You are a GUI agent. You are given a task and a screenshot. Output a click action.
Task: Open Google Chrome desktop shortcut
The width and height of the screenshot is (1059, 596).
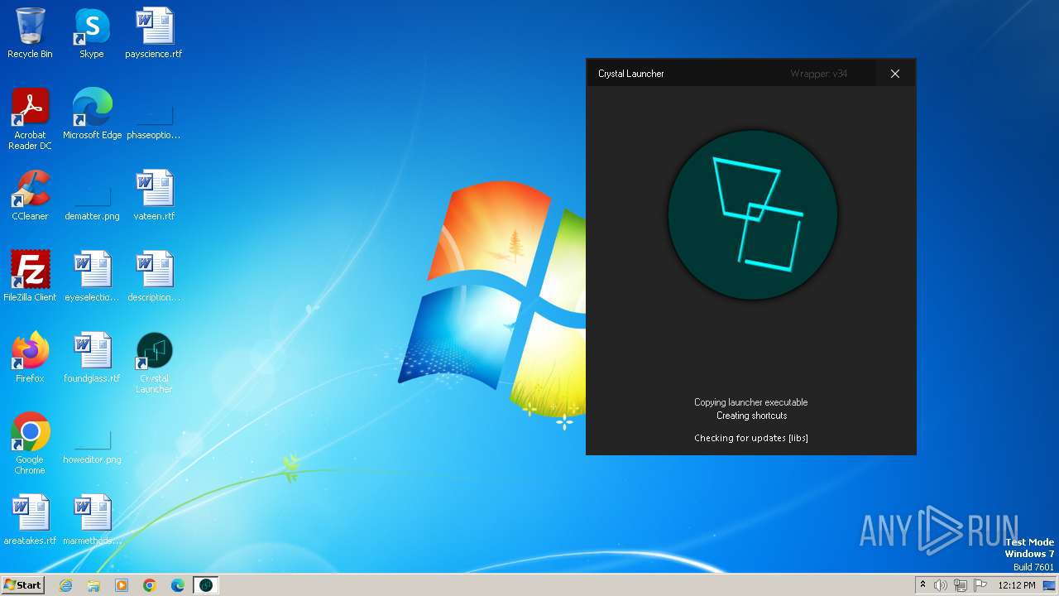click(x=30, y=444)
